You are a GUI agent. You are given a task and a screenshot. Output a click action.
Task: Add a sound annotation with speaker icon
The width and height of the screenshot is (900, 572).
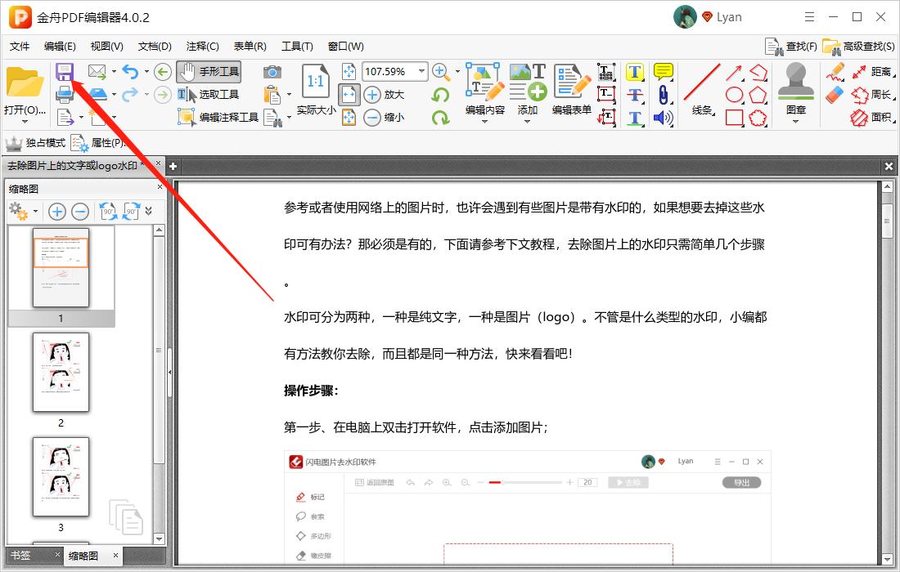click(x=663, y=117)
